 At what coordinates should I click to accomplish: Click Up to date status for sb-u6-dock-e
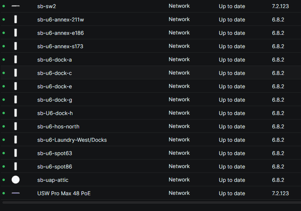tap(232, 86)
